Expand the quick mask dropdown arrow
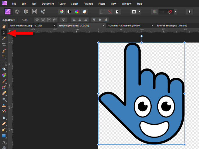The image size is (199, 149). tap(140, 12)
